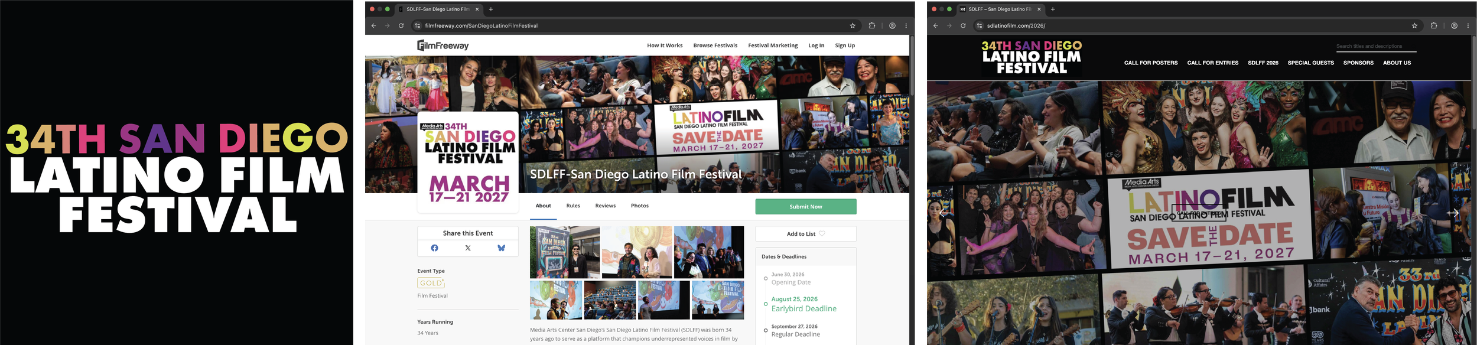Reload the FilmFreeway page
The image size is (1477, 345).
tap(401, 25)
